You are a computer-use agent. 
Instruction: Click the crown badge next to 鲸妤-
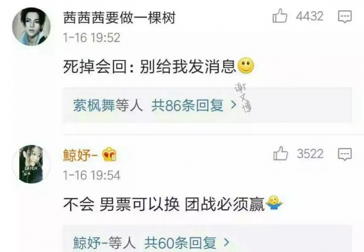[x=110, y=154]
